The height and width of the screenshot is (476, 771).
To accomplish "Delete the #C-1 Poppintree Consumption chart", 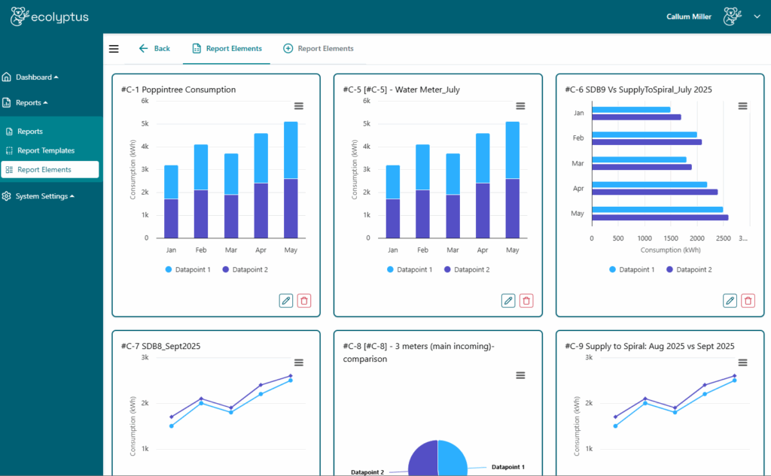I will pos(304,301).
